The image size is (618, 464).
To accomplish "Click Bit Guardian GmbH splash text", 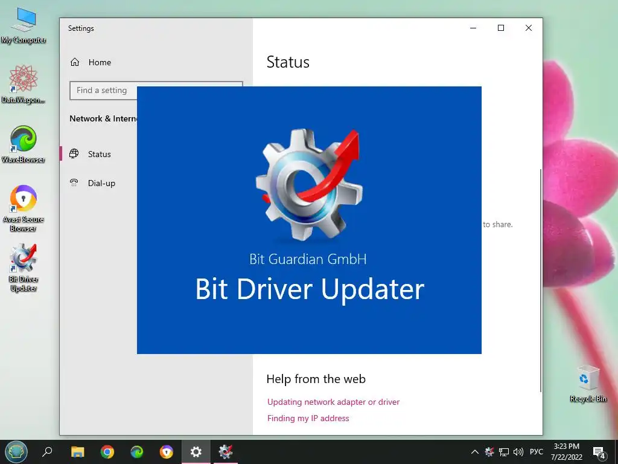I will [x=308, y=259].
